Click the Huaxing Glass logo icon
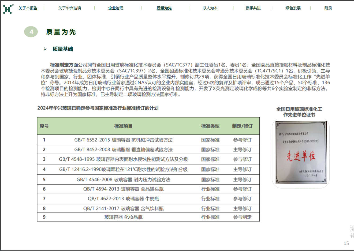Viewport: 354px width, 251px height. point(8,9)
